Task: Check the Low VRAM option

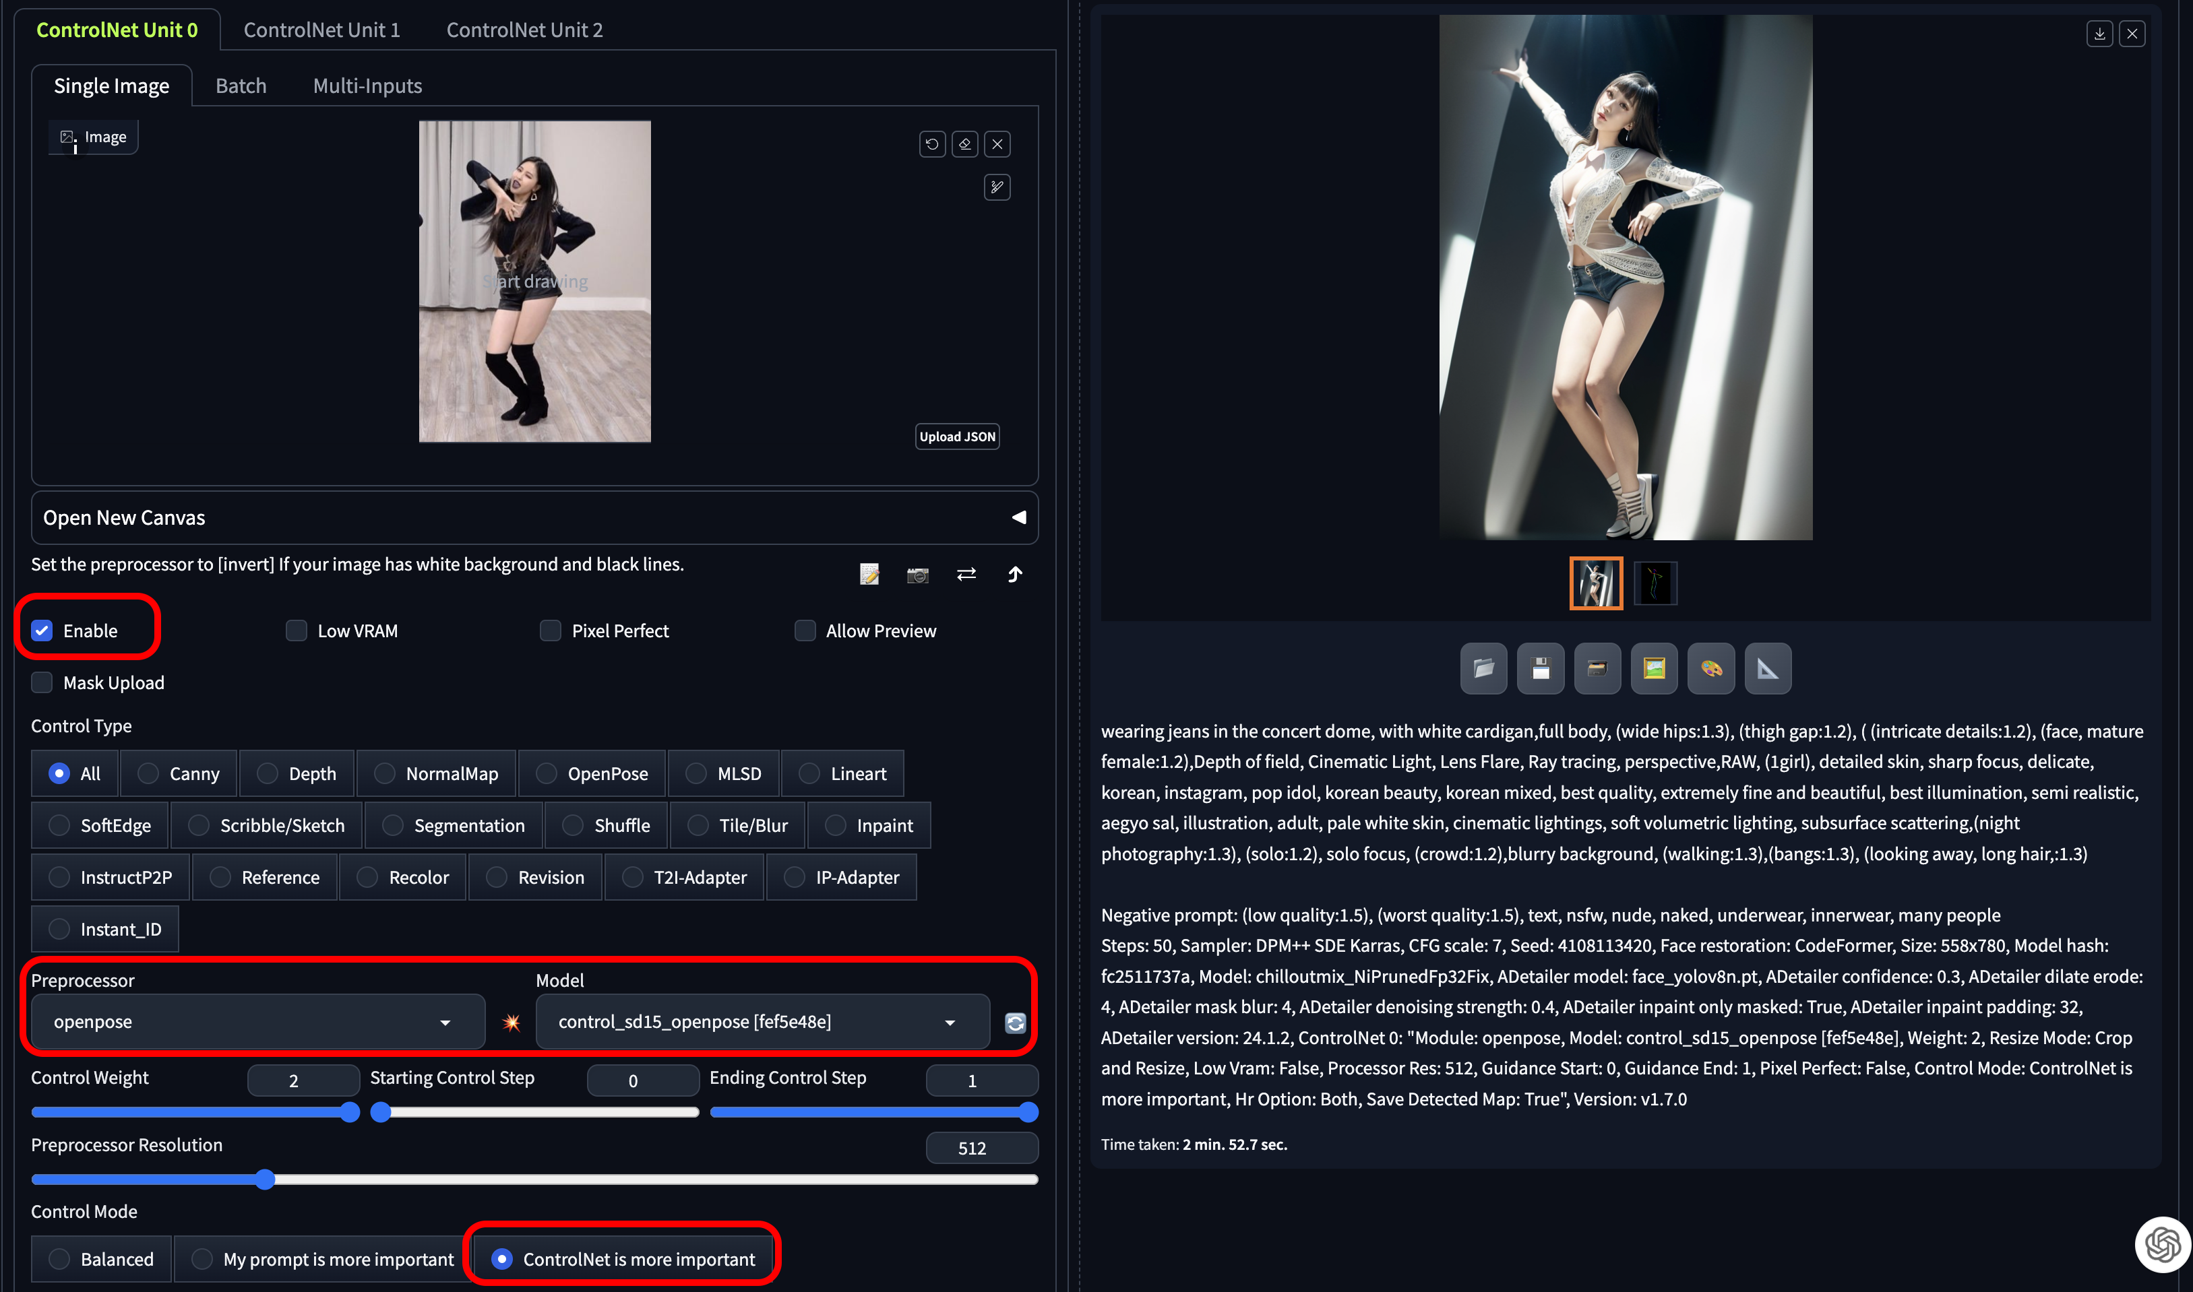Action: pos(296,631)
